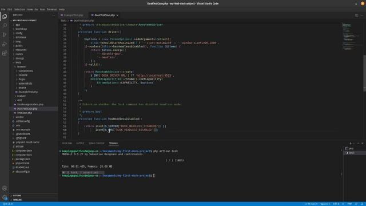Click the split editor icon
The image size is (366, 206).
pyautogui.click(x=356, y=15)
